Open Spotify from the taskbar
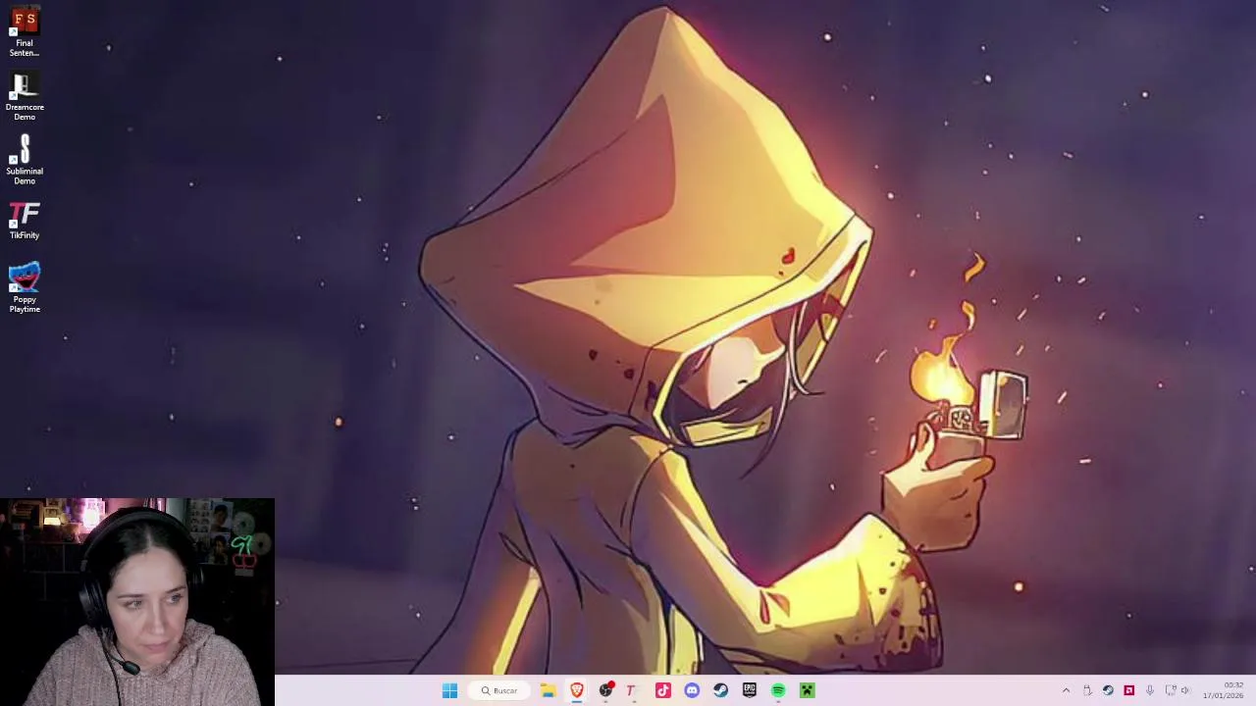1256x706 pixels. (778, 690)
